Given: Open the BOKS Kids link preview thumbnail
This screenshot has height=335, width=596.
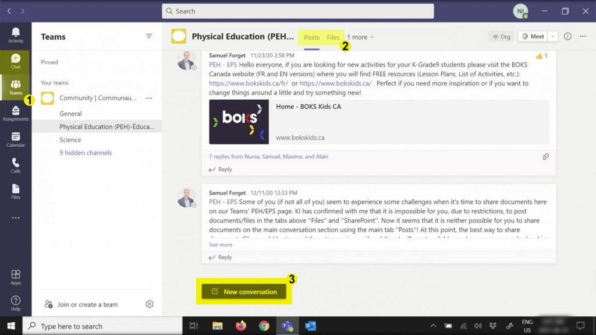Looking at the screenshot, I should coord(239,122).
